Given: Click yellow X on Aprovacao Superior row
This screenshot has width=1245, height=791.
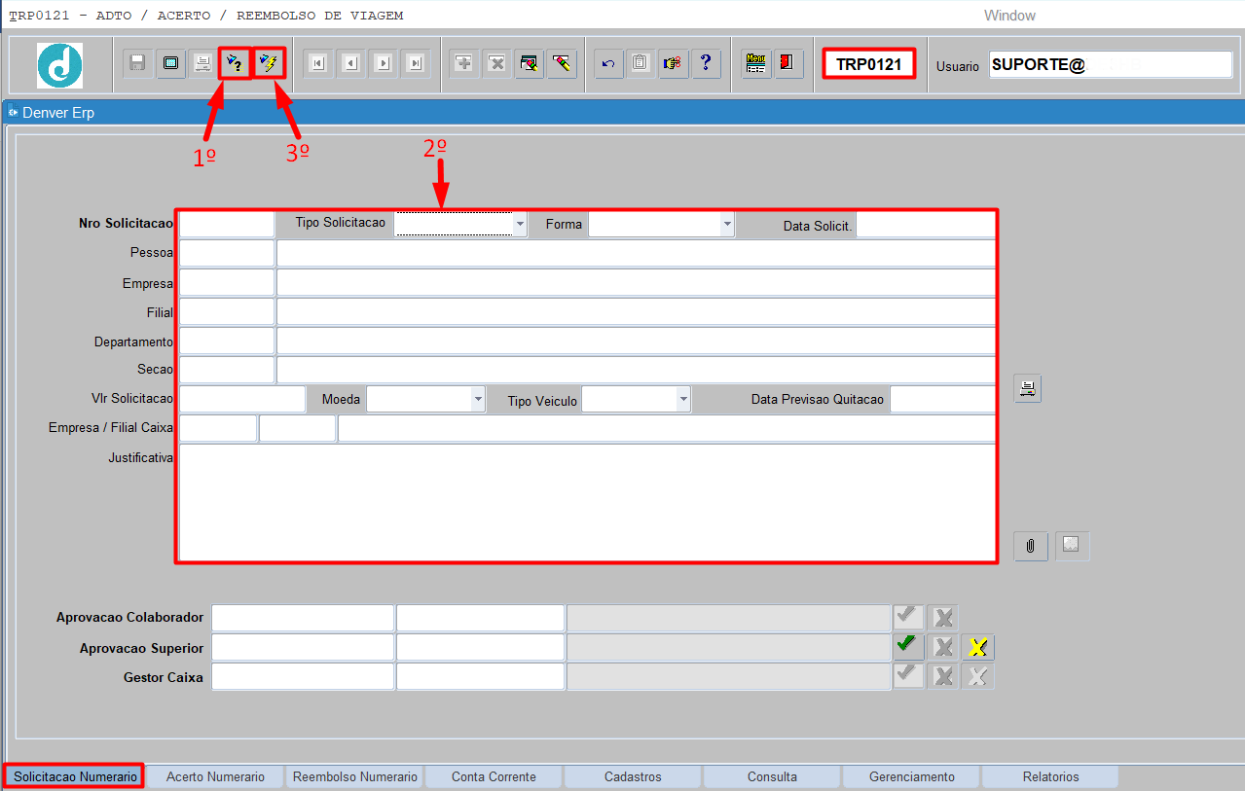Looking at the screenshot, I should [977, 647].
